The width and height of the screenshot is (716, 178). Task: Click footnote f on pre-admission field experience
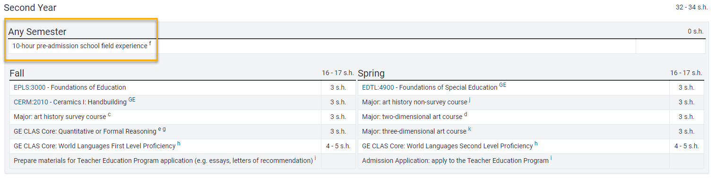click(x=150, y=44)
